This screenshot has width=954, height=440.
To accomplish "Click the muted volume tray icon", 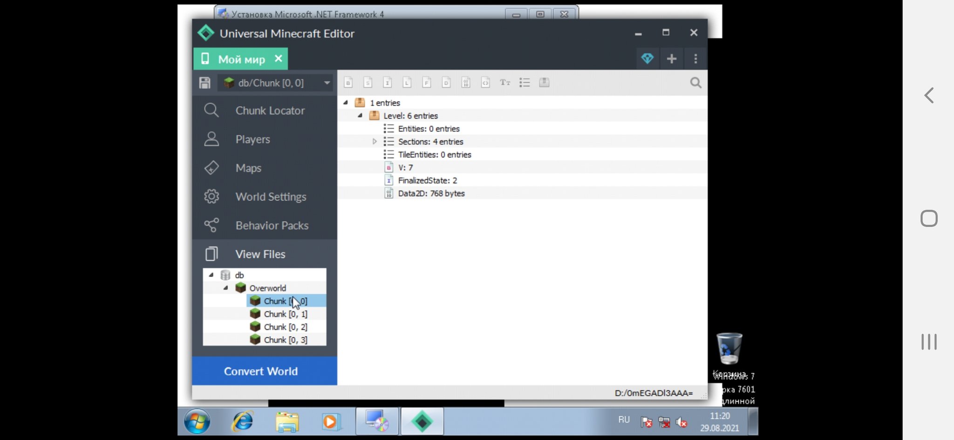I will (x=681, y=422).
